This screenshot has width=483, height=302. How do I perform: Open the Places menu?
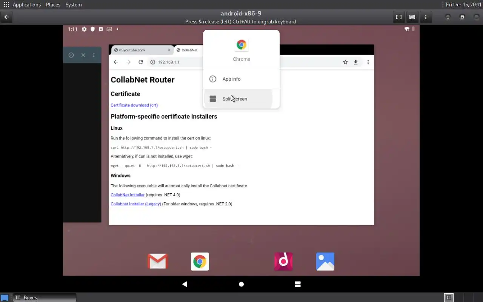click(x=53, y=5)
